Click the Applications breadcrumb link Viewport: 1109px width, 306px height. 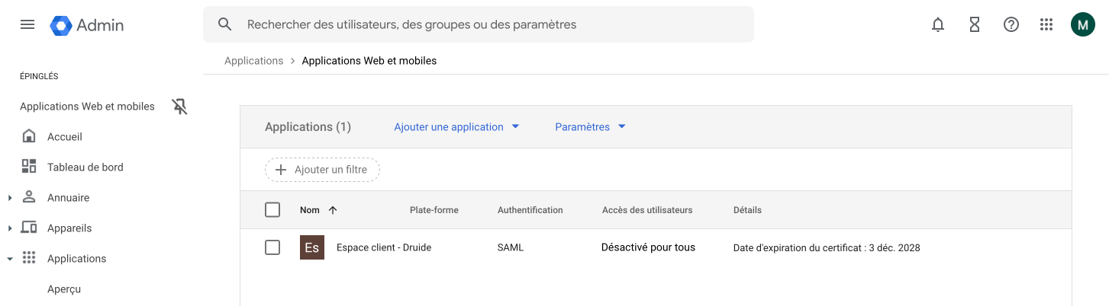[x=253, y=61]
